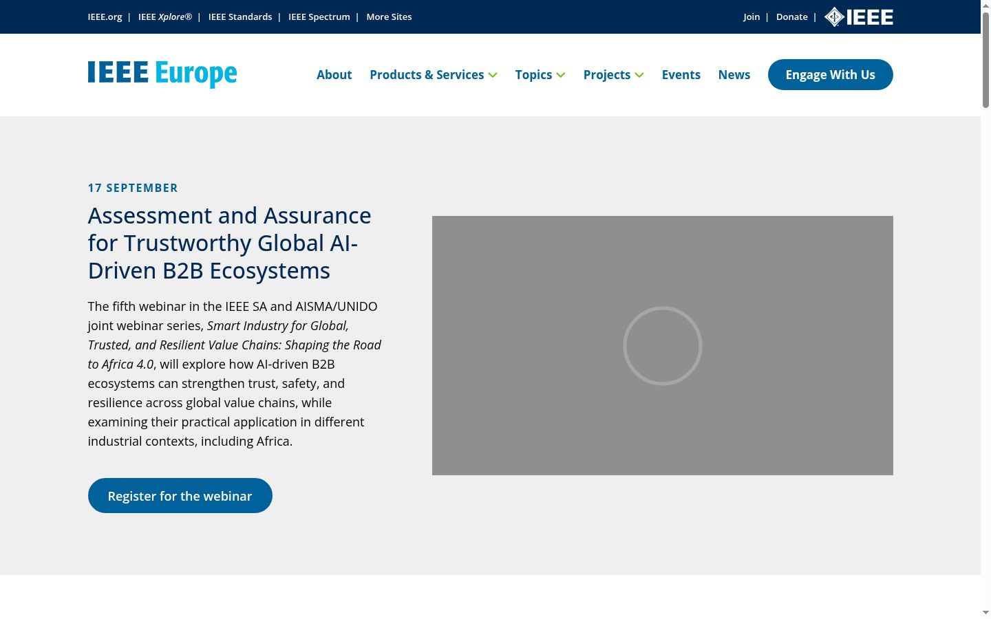
Task: Click the loading webinar video placeholder
Action: [x=663, y=345]
